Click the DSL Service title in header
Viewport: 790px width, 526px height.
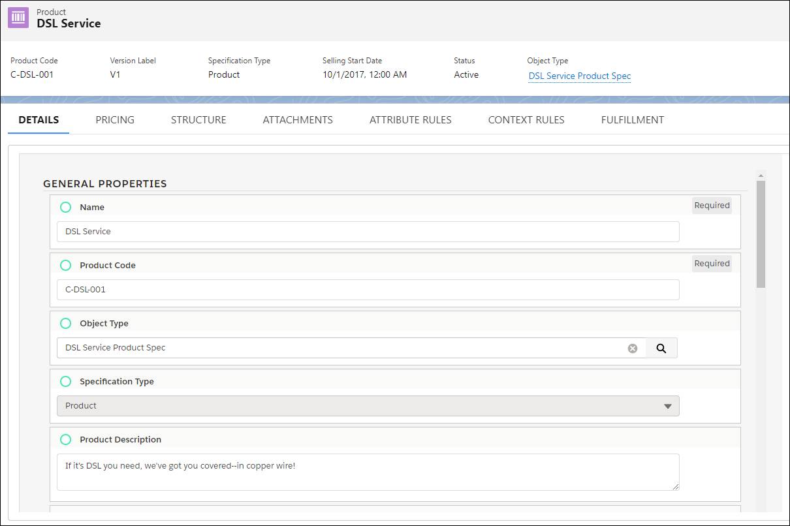pyautogui.click(x=69, y=23)
